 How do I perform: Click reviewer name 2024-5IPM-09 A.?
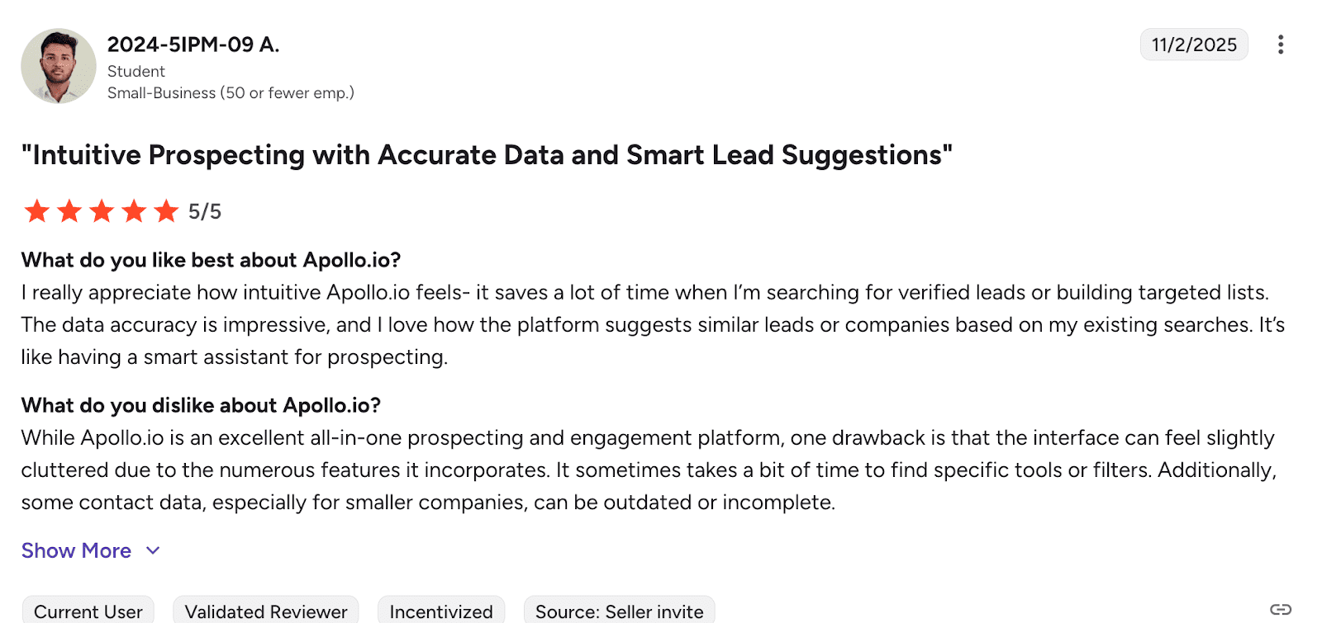(x=193, y=45)
